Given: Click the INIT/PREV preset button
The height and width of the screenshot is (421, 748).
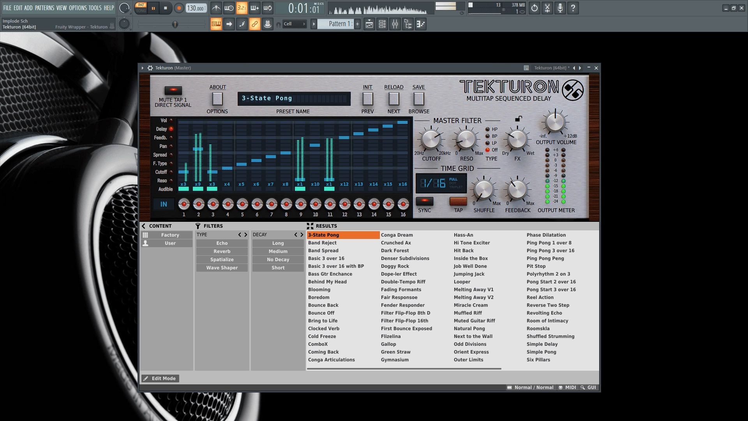Looking at the screenshot, I should click(367, 99).
